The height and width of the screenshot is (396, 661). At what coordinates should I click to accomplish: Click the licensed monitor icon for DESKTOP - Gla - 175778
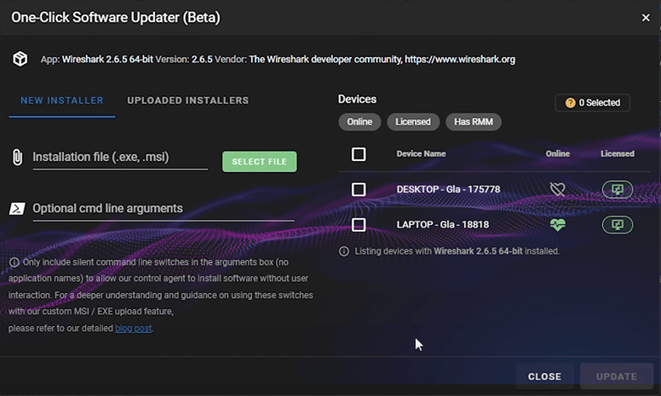coord(617,190)
